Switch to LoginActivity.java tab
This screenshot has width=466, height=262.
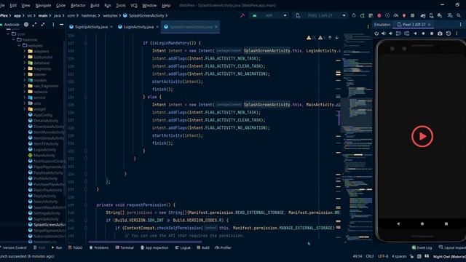coord(136,27)
